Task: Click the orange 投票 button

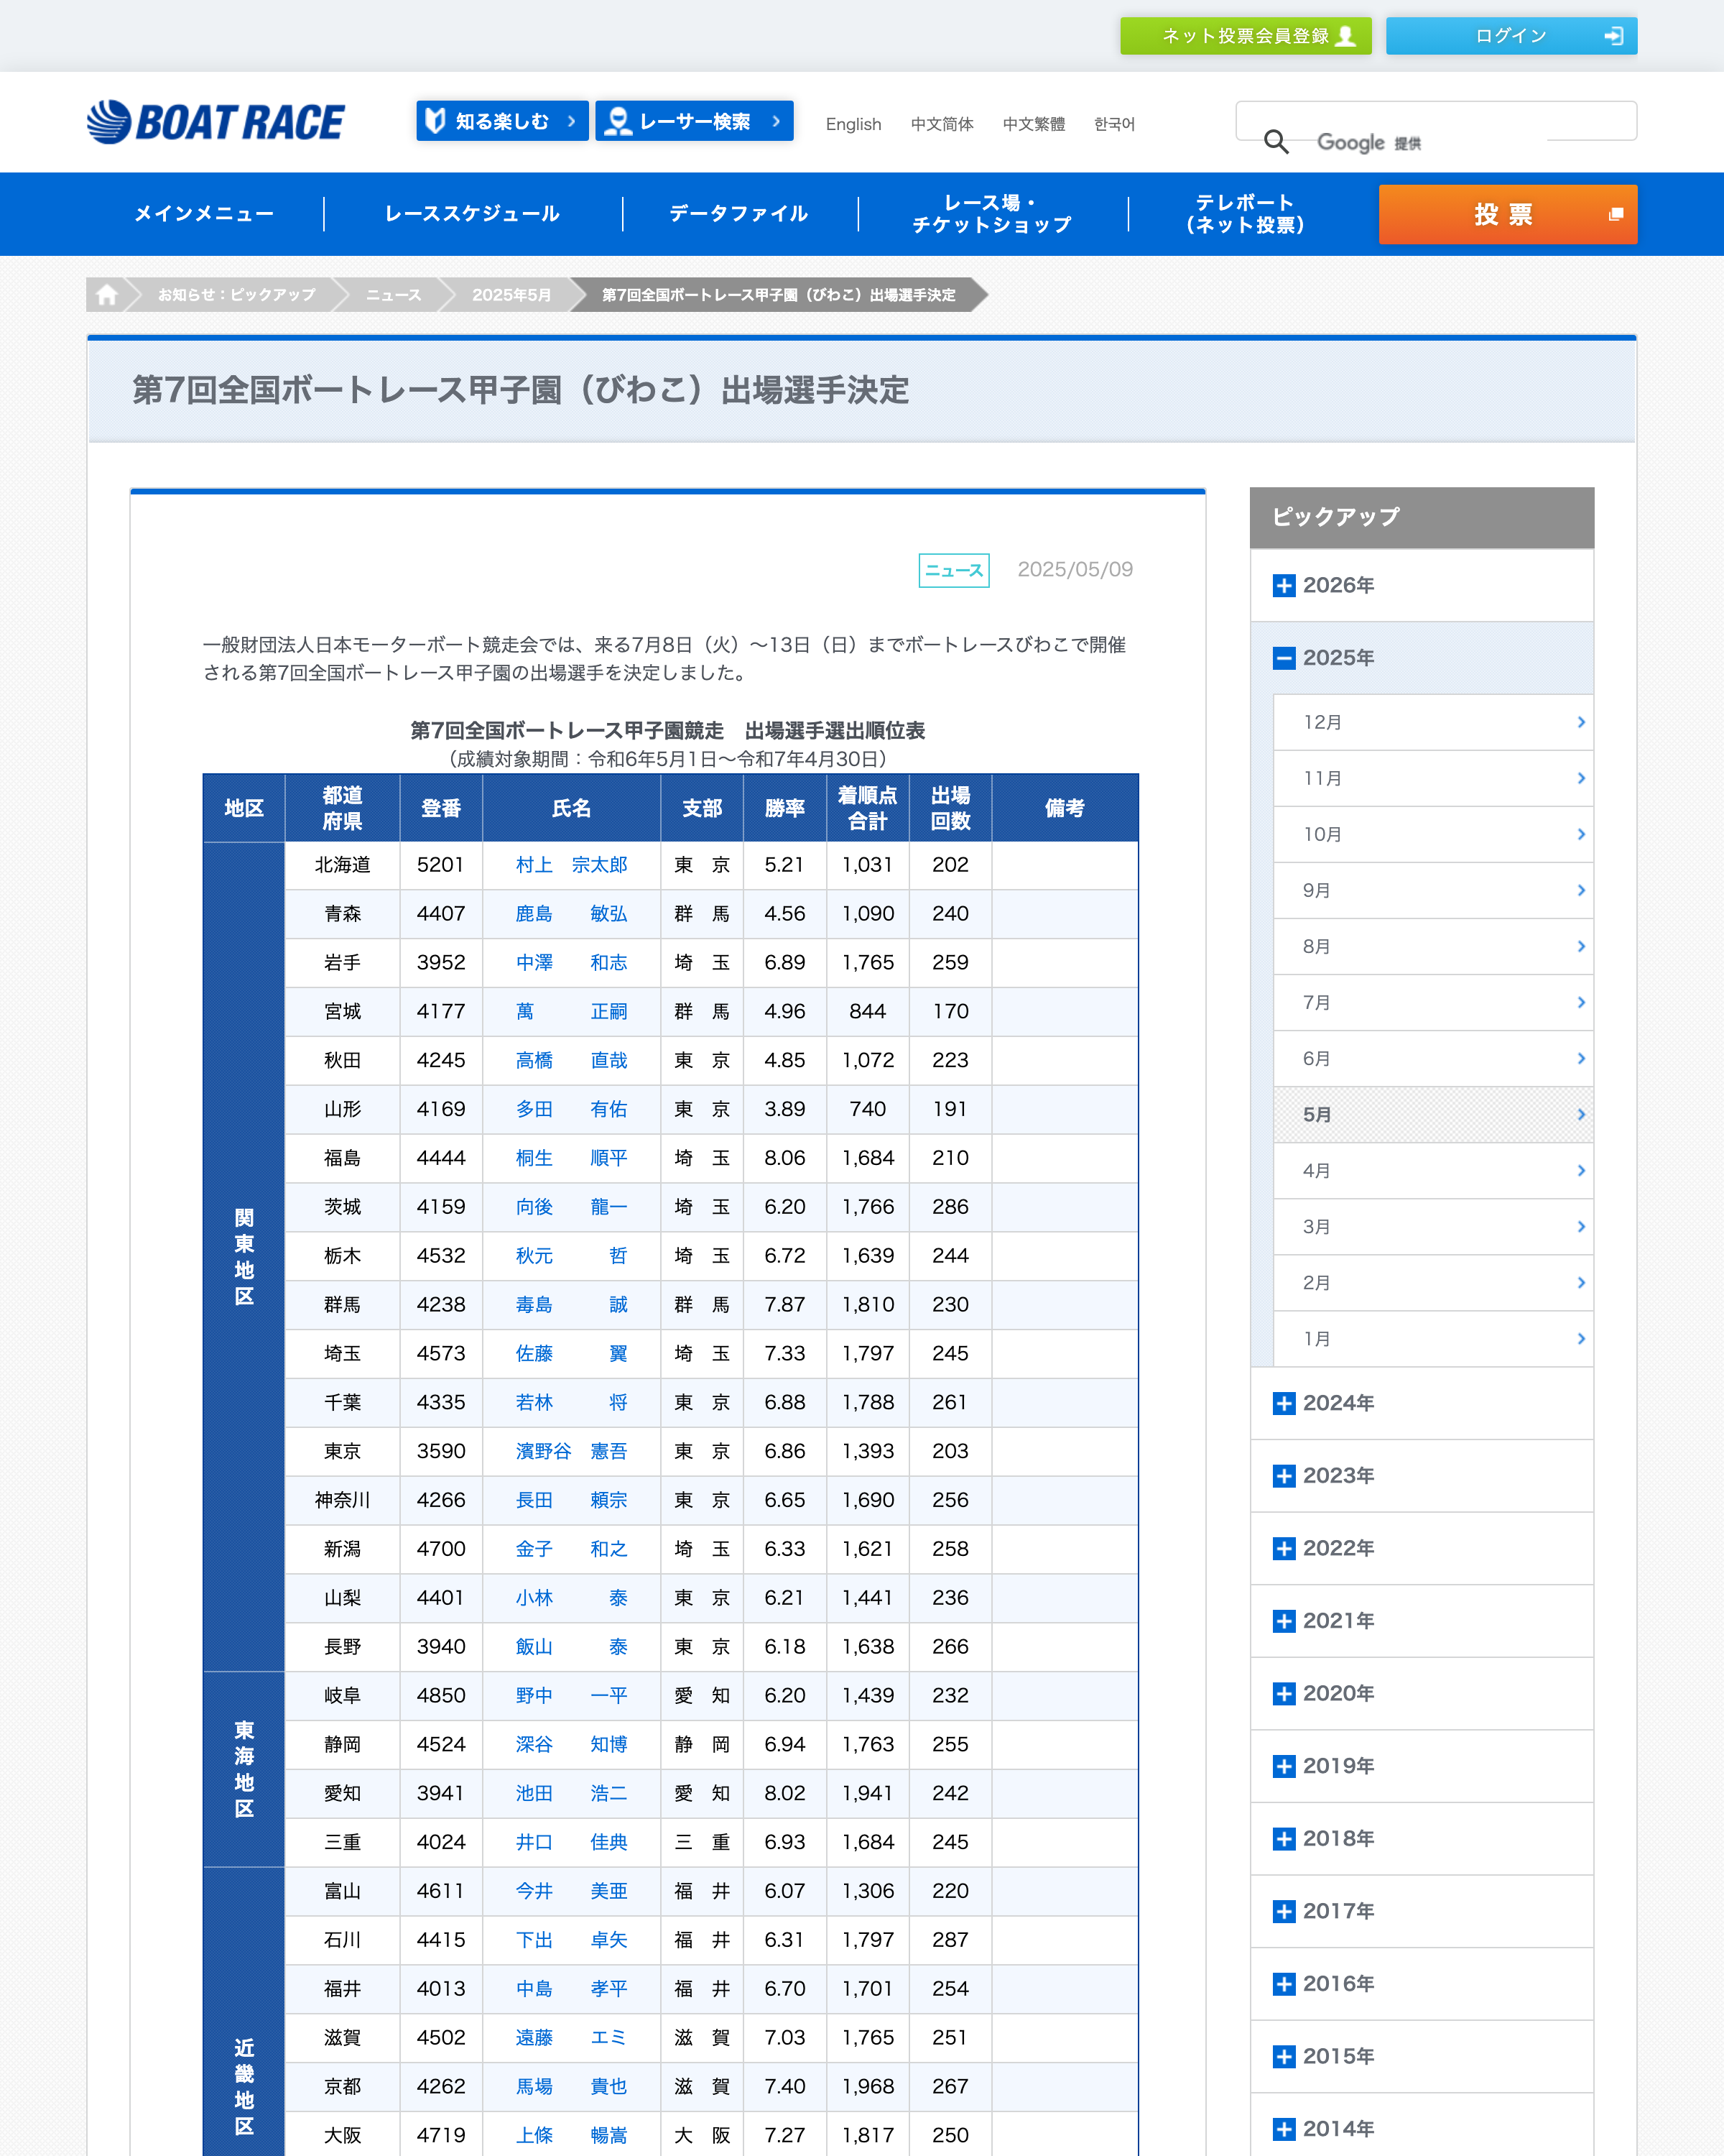Action: point(1507,214)
